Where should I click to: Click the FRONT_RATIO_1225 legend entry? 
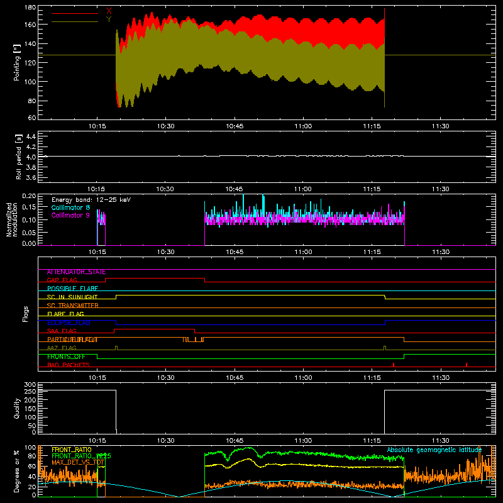point(81,456)
